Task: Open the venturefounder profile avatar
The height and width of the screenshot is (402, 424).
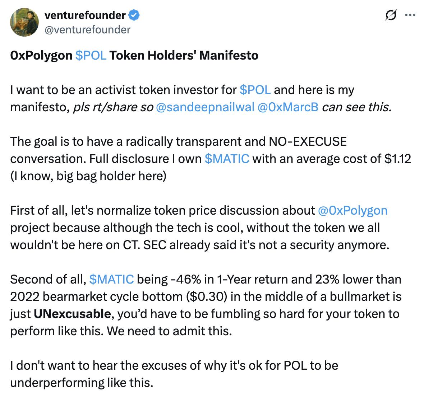Action: click(24, 22)
